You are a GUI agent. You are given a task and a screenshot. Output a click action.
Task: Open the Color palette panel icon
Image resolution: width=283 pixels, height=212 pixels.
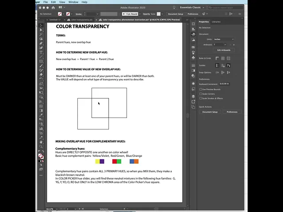pyautogui.click(x=193, y=34)
